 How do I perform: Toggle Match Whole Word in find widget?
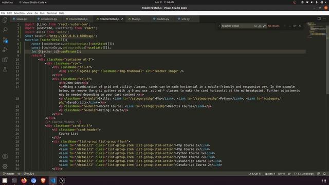pos(260,26)
